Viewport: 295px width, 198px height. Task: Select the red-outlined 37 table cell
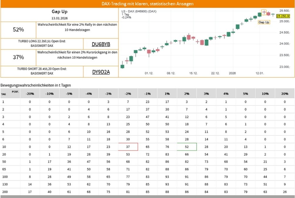click(128, 146)
